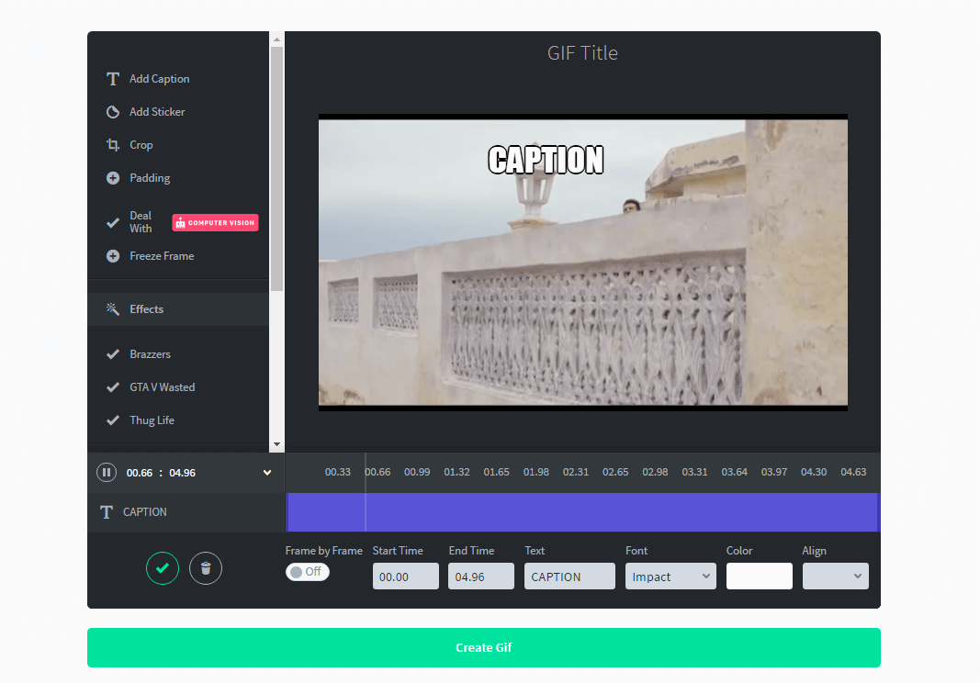Click the CAPTION text overlay on video
This screenshot has width=980, height=683.
tap(546, 160)
